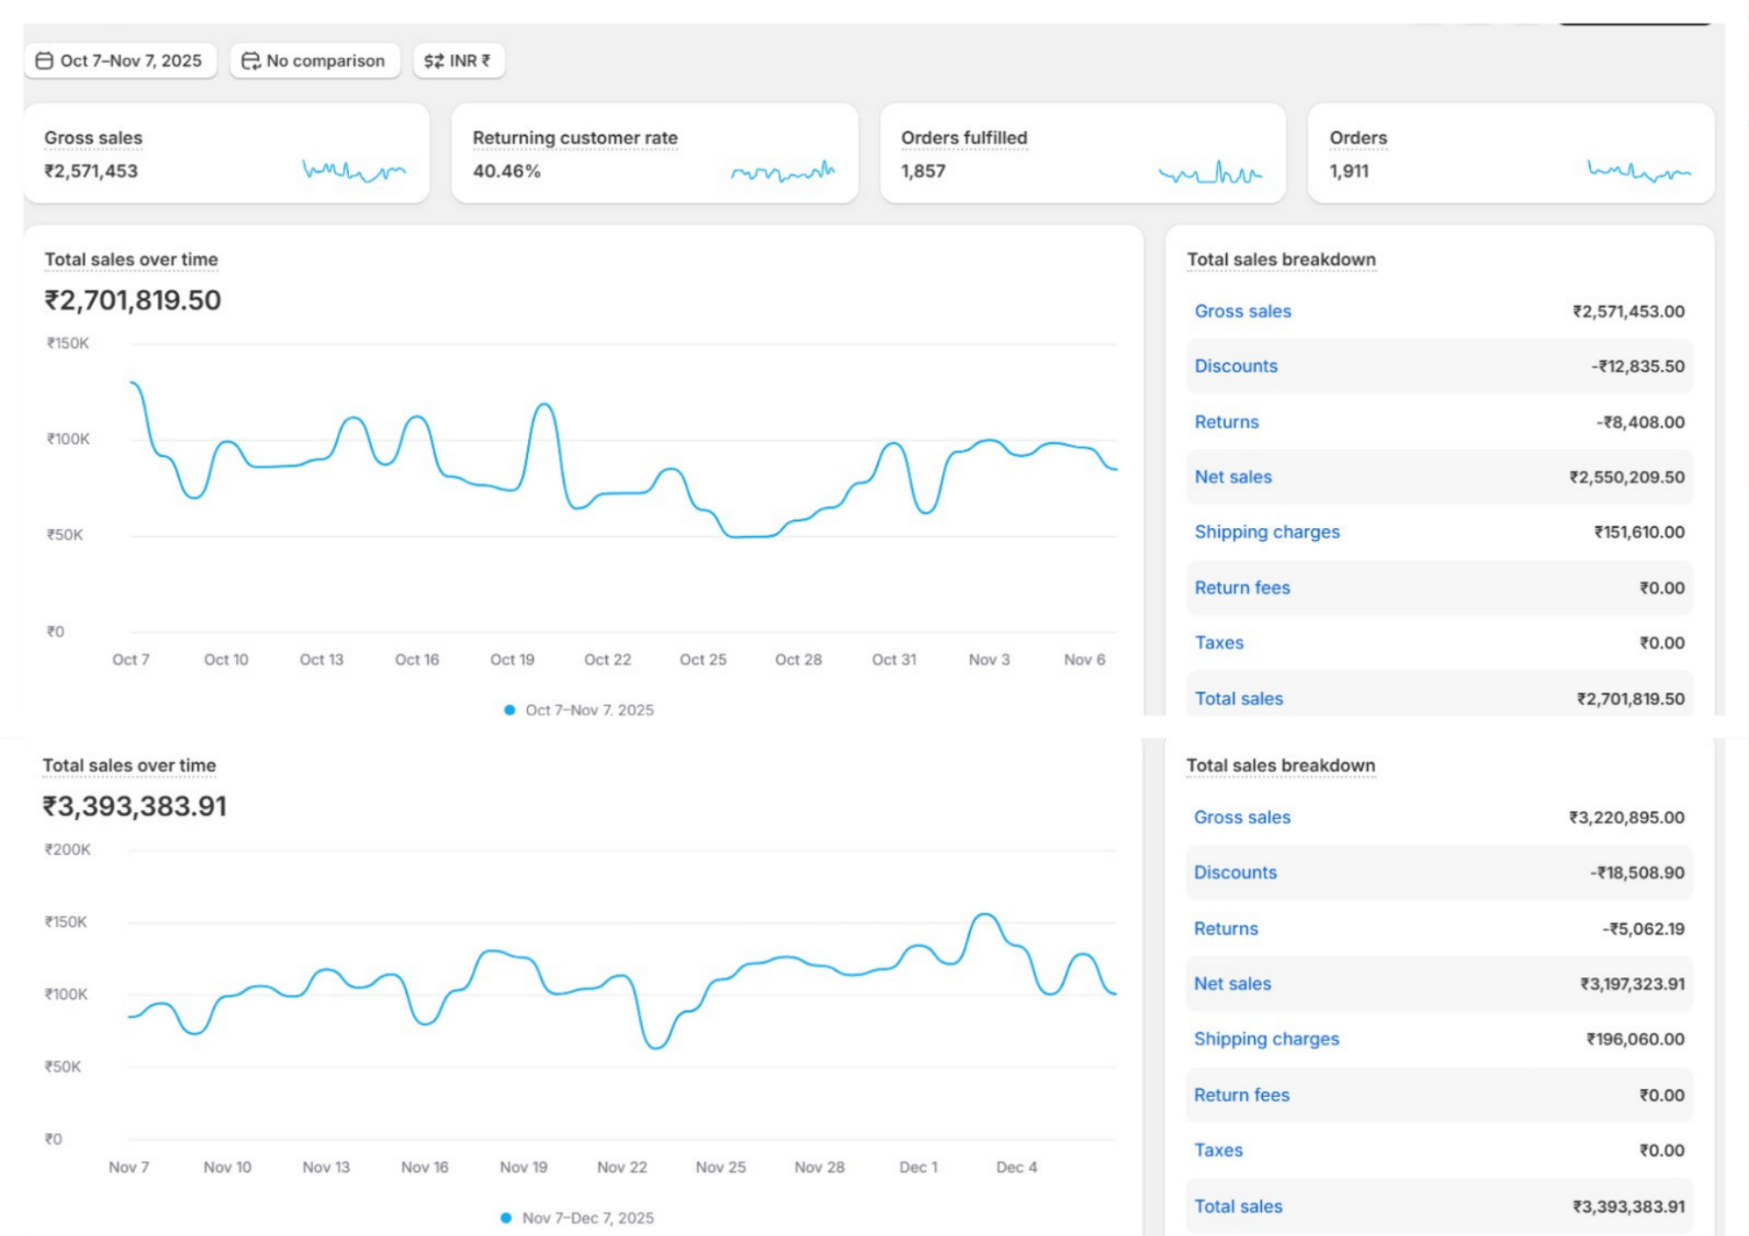Viewport: 1749px width, 1236px height.
Task: Click the upper Total sales over time heading
Action: click(x=131, y=260)
